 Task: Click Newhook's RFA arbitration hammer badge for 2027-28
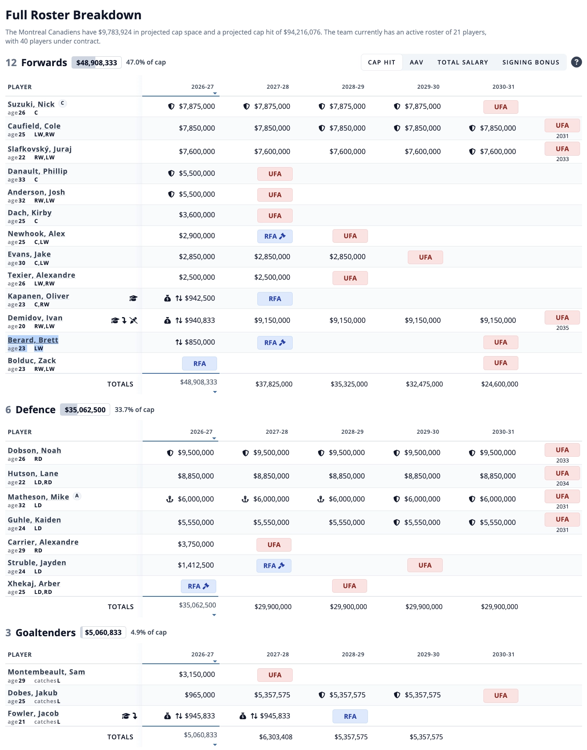point(275,236)
